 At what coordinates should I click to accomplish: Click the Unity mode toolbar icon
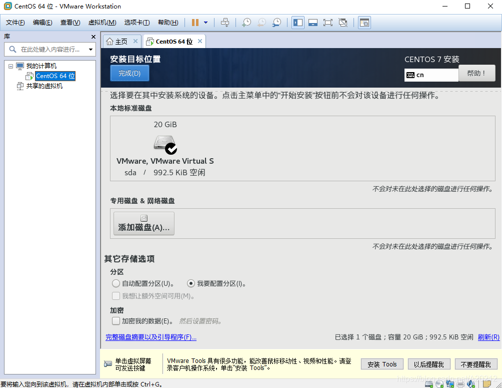tap(343, 23)
